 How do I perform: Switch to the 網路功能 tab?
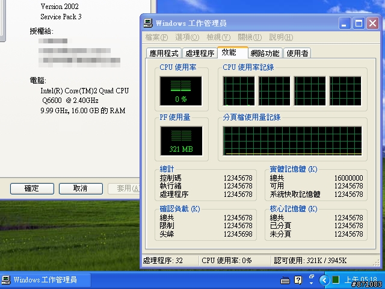coord(265,53)
